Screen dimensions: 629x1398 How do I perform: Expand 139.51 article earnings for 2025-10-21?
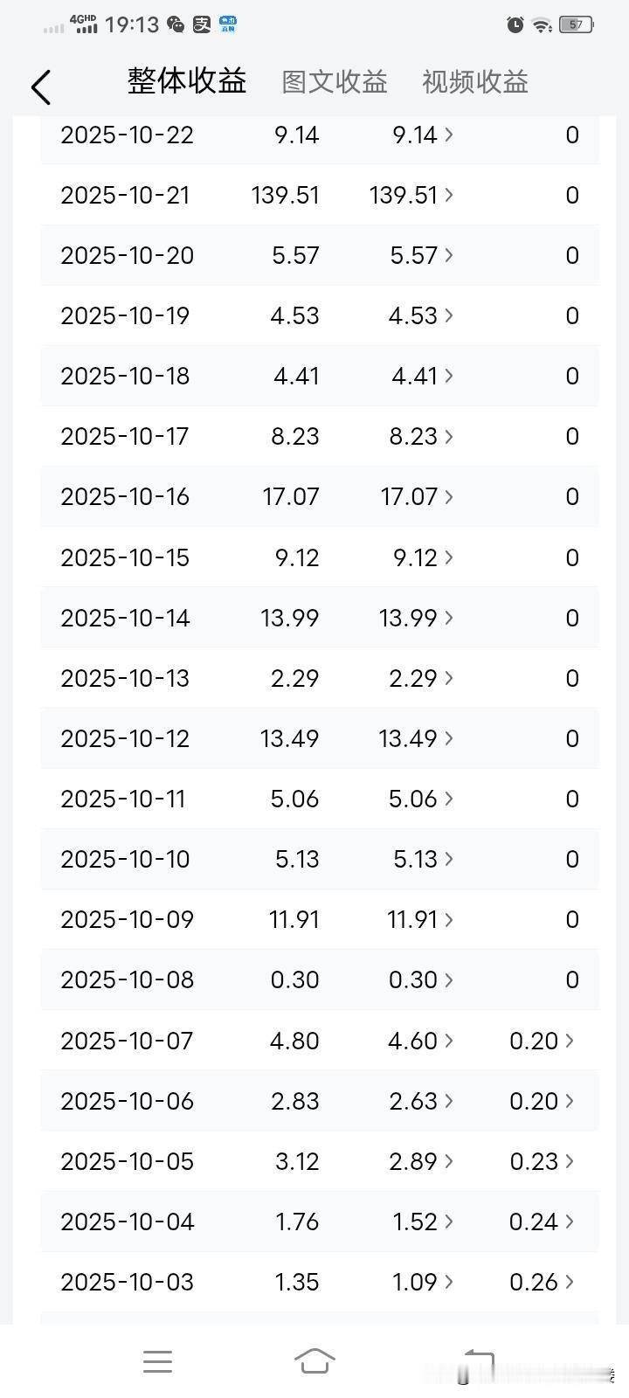pyautogui.click(x=411, y=195)
